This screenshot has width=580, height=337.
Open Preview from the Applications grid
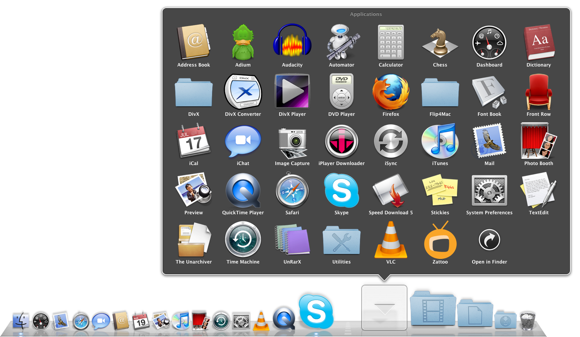pos(194,190)
